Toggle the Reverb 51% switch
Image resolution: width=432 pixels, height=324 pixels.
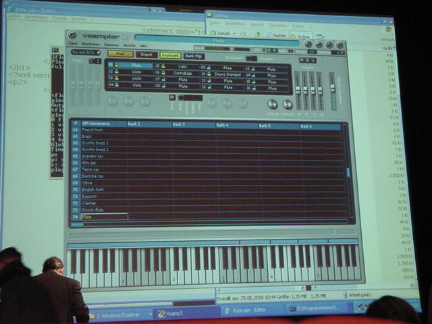[86, 53]
